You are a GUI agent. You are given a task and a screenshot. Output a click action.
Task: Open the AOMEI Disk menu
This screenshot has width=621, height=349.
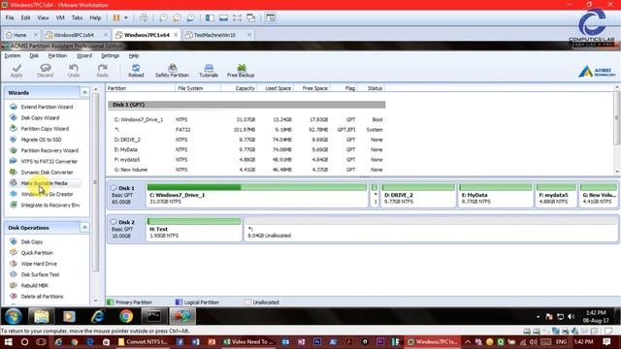(34, 56)
